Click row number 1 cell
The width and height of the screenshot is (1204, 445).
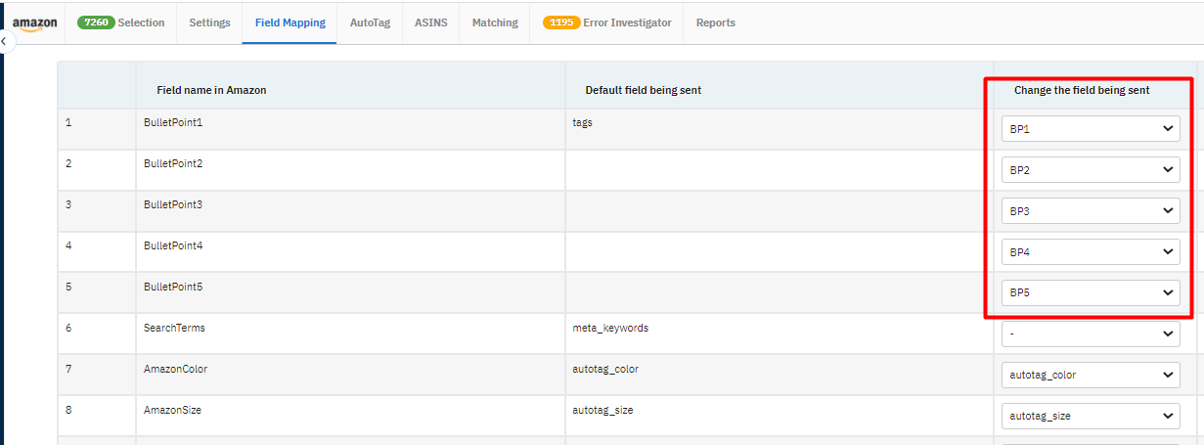97,129
